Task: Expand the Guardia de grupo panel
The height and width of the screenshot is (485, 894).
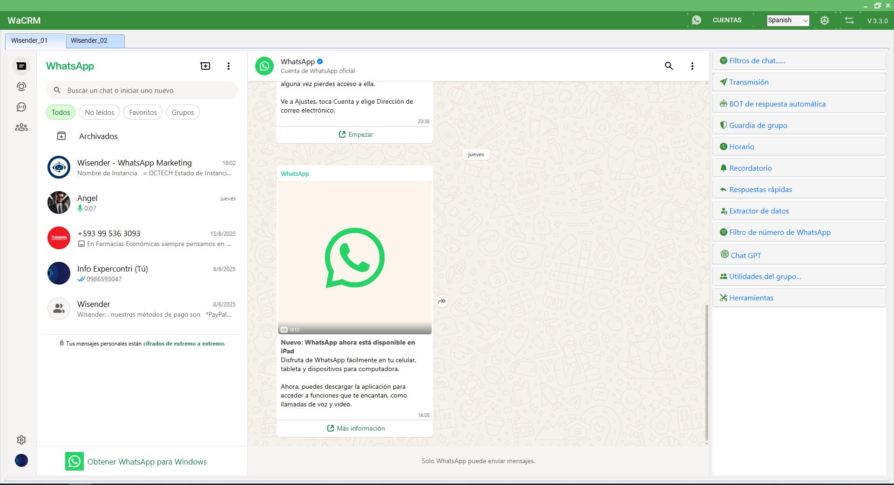Action: tap(799, 125)
